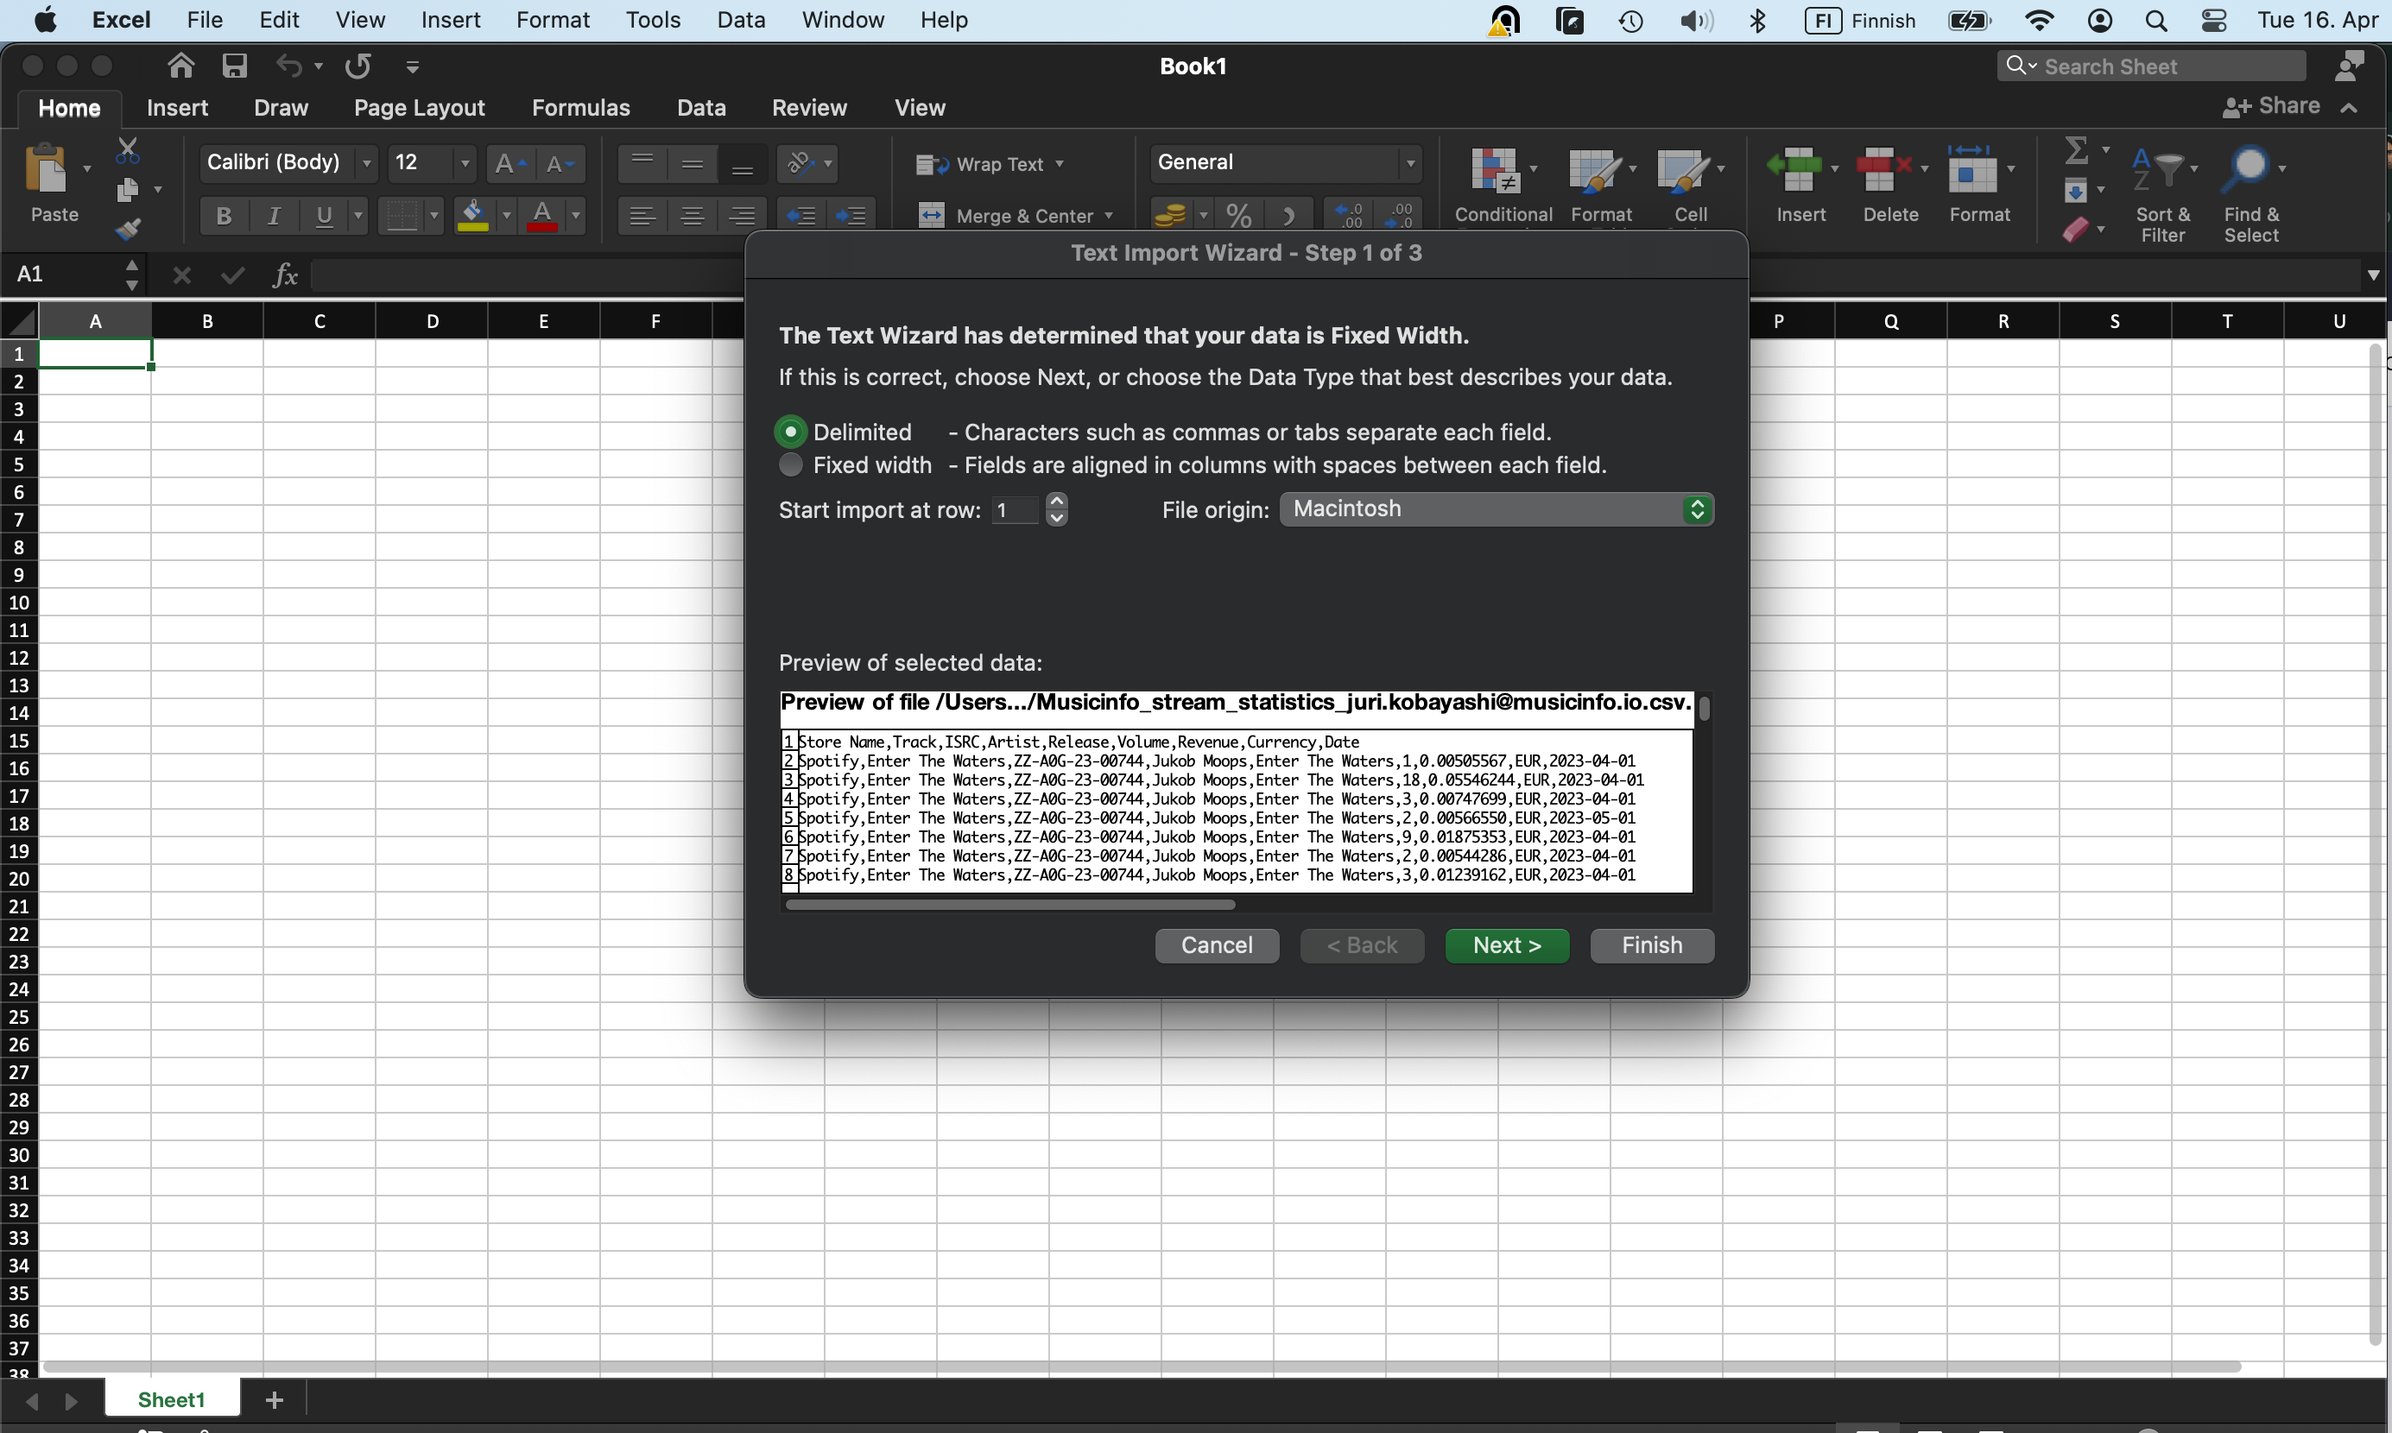Expand the formula bar with the arrow
The height and width of the screenshot is (1433, 2392).
[x=2374, y=275]
